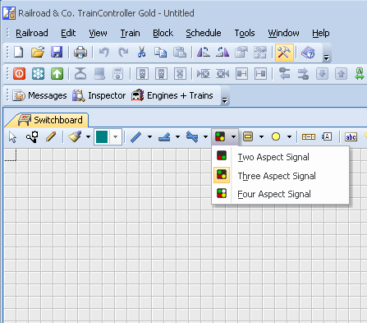Open the Window menu

283,33
